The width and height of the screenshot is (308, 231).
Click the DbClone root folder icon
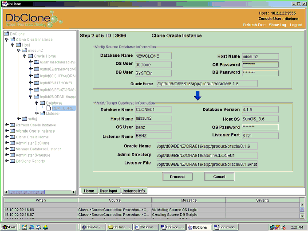[x=7, y=34]
